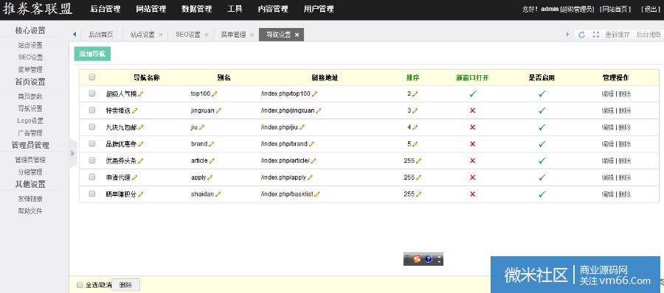Click pencil beside 品牌优惠券 name
Screen dimensions: 664x293
[141, 144]
